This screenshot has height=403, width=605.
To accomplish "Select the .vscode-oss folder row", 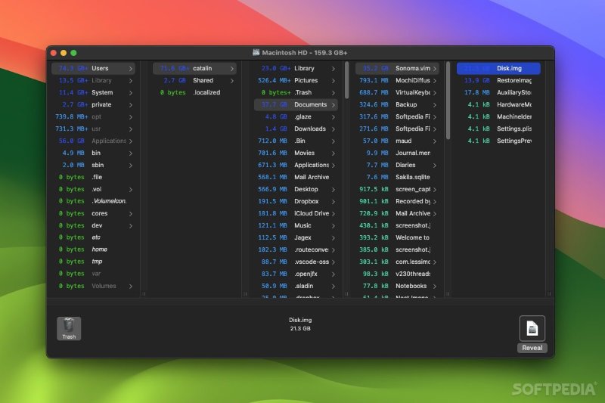I will coord(296,262).
